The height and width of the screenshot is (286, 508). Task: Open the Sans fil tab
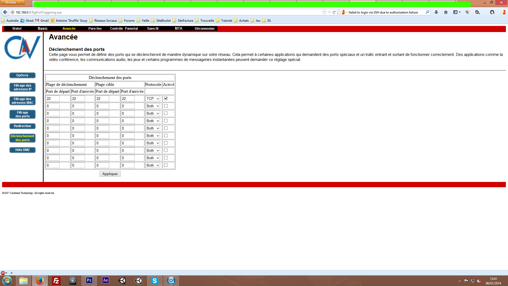pos(153,29)
